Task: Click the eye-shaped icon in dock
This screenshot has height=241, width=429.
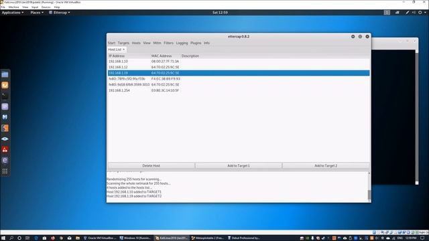Action: 5,139
